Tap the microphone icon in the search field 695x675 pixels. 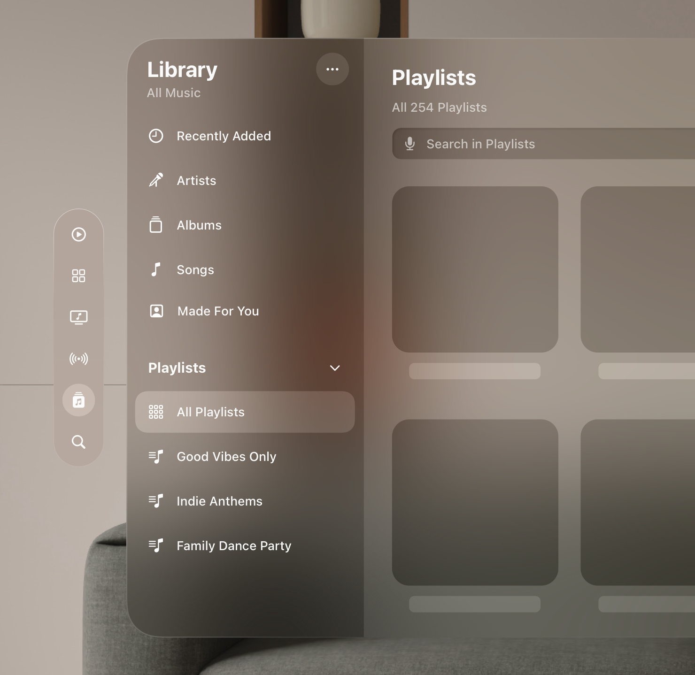pyautogui.click(x=410, y=144)
